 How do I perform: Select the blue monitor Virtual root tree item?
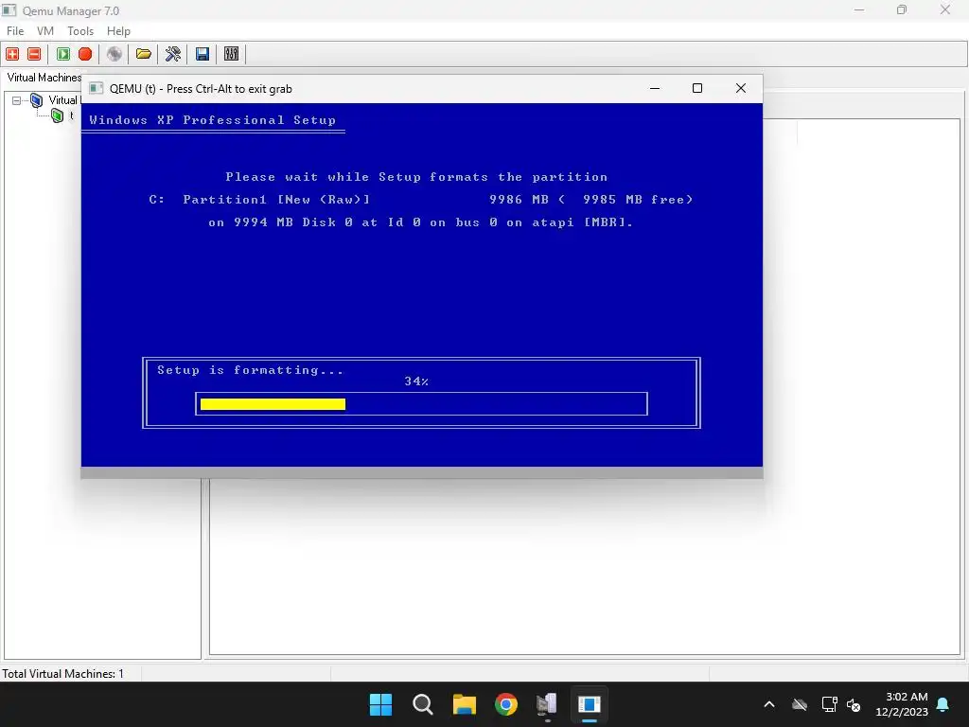coord(37,100)
